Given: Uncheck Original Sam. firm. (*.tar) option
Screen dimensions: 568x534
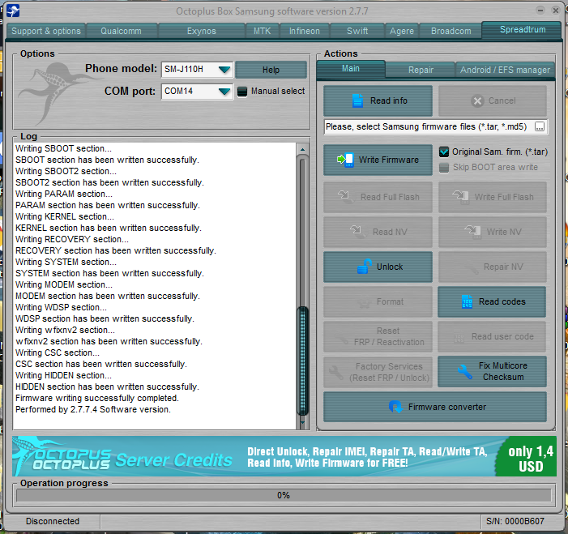Looking at the screenshot, I should click(x=444, y=152).
